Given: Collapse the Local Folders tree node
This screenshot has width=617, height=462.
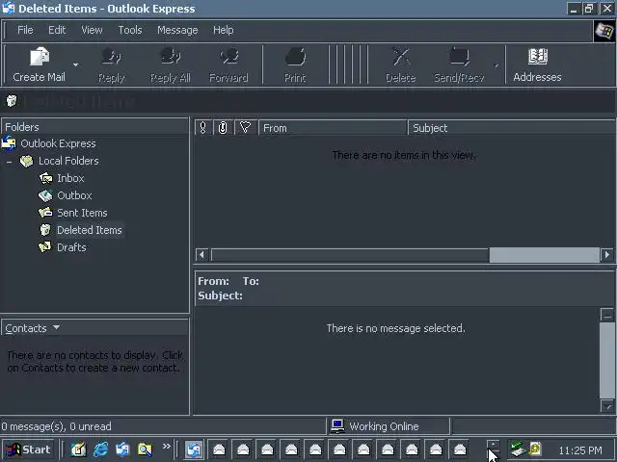Looking at the screenshot, I should coord(9,162).
